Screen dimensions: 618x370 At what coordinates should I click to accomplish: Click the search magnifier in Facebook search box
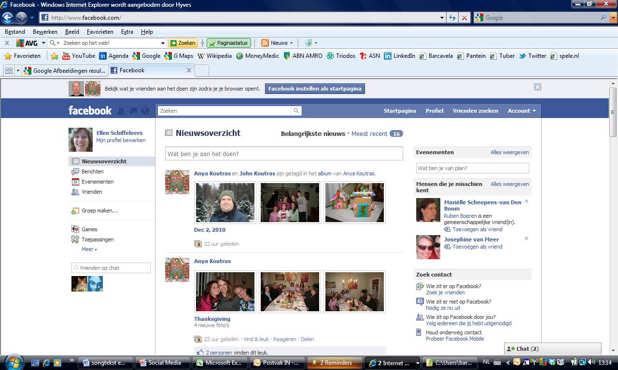pyautogui.click(x=296, y=111)
